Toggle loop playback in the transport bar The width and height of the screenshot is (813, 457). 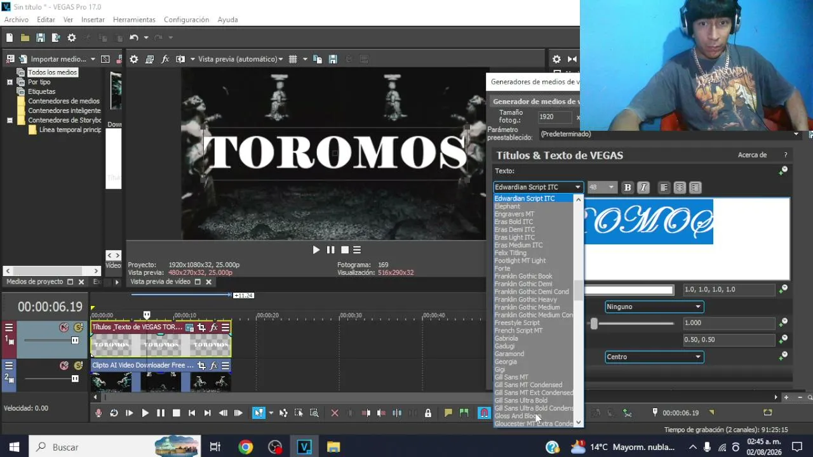coord(114,413)
